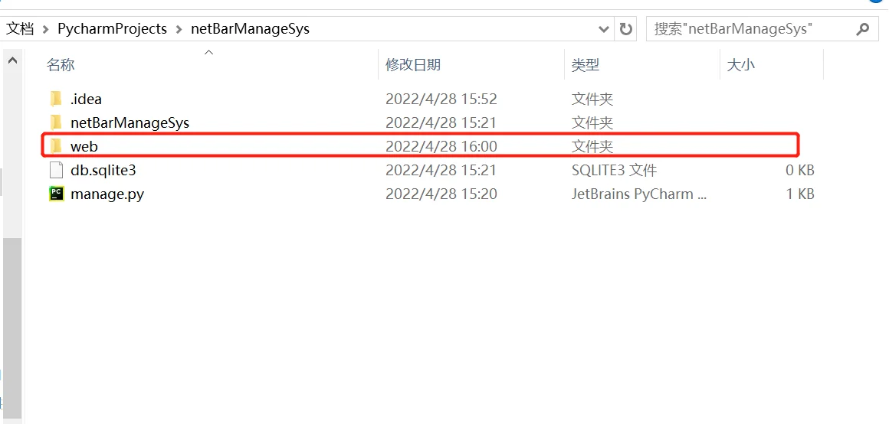The width and height of the screenshot is (889, 424).
Task: Select the web folder name
Action: pyautogui.click(x=84, y=146)
